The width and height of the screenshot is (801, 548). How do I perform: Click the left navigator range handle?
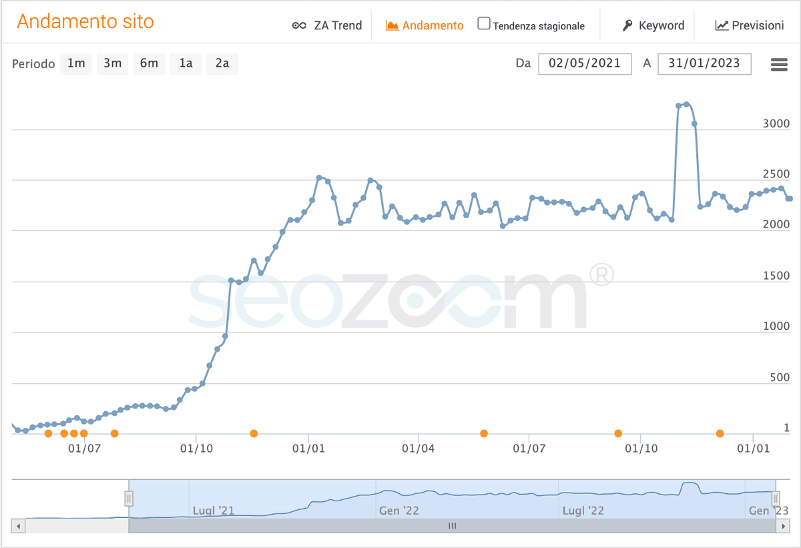pos(129,498)
